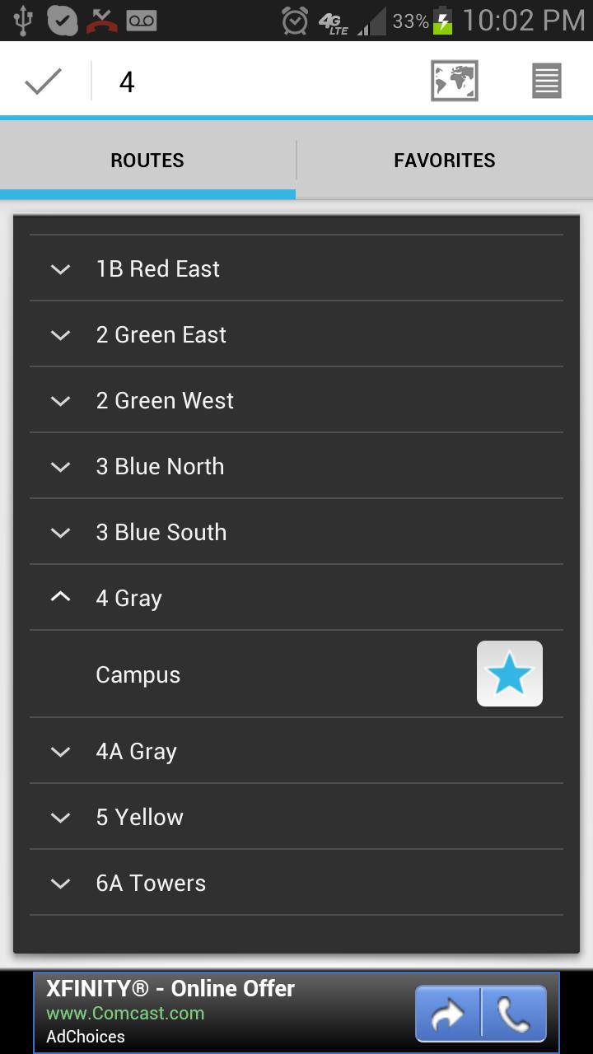This screenshot has width=593, height=1054.
Task: Open the world map view icon
Action: (454, 82)
